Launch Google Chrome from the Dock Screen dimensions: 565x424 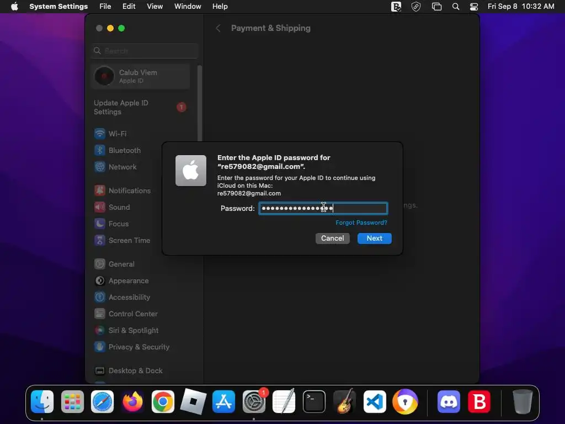(x=163, y=402)
